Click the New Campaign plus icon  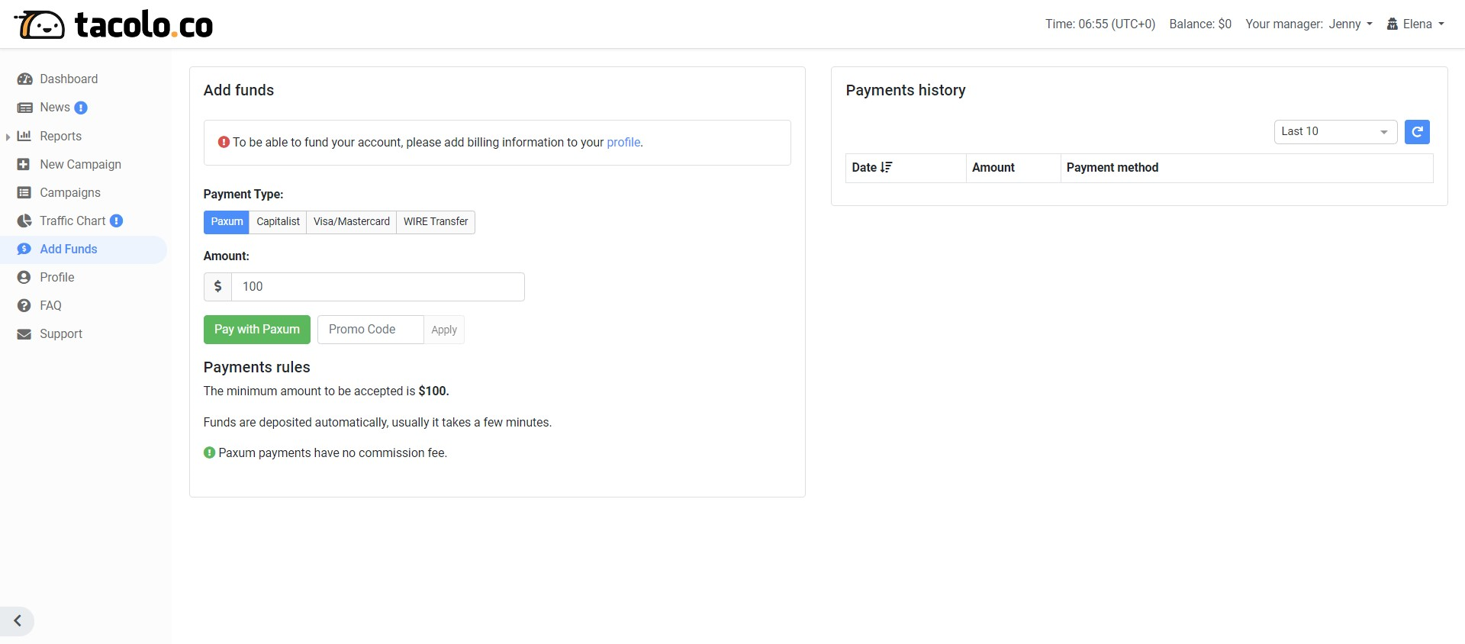[24, 164]
